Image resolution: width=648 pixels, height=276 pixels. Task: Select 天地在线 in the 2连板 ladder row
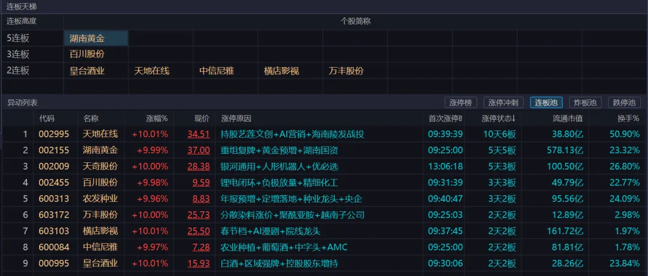coord(152,71)
